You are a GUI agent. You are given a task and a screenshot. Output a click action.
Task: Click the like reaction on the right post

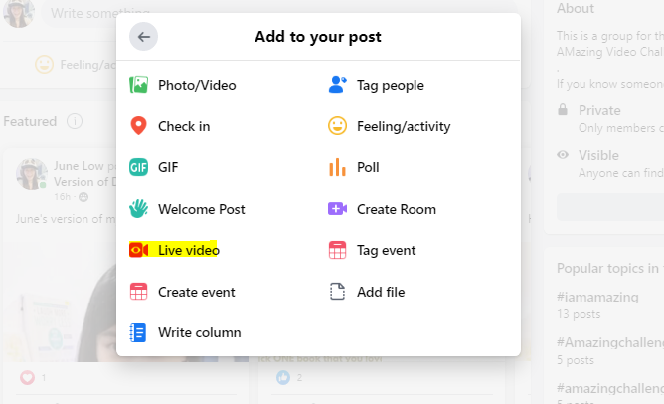click(283, 378)
